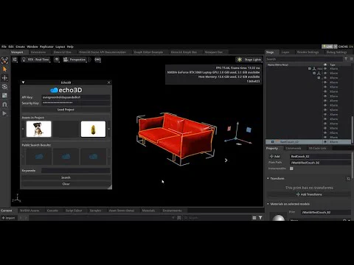Click the Load Project button
The height and width of the screenshot is (265, 354).
point(66,110)
